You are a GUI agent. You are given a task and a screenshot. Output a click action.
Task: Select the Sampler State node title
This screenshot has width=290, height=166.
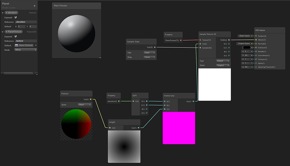[x=133, y=41]
